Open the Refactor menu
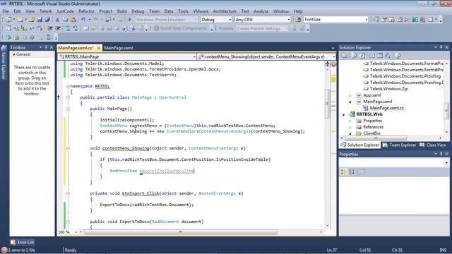This screenshot has width=452, height=254. click(x=86, y=11)
